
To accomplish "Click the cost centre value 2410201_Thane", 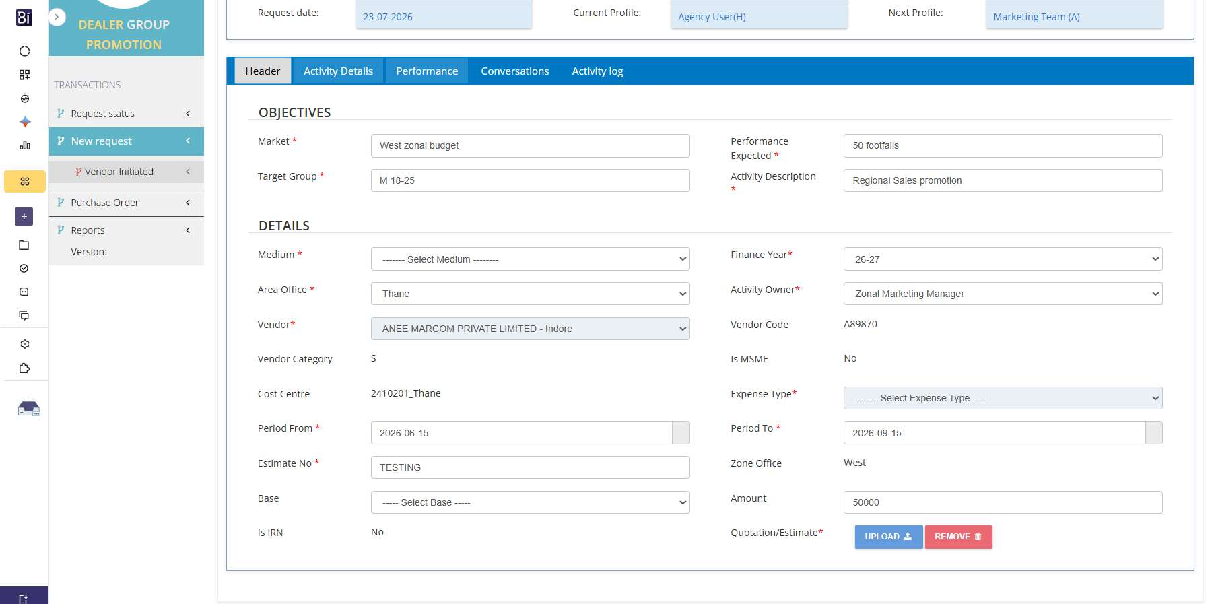I will [x=406, y=393].
